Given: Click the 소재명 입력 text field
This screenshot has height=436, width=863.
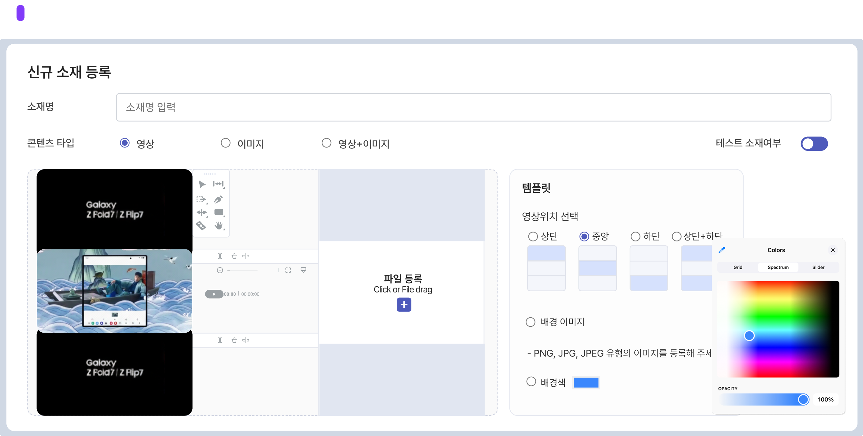Looking at the screenshot, I should (473, 107).
